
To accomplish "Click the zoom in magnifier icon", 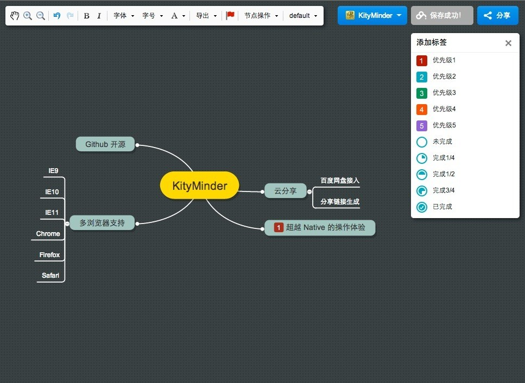I will coord(28,16).
